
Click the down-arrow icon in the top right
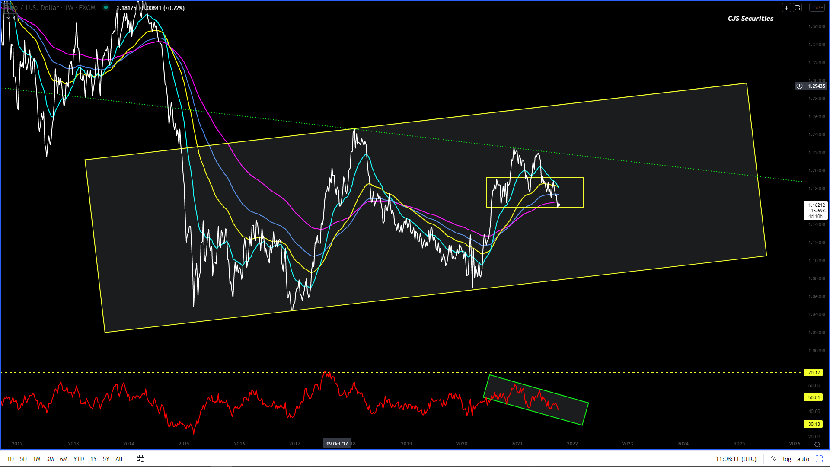(x=786, y=7)
